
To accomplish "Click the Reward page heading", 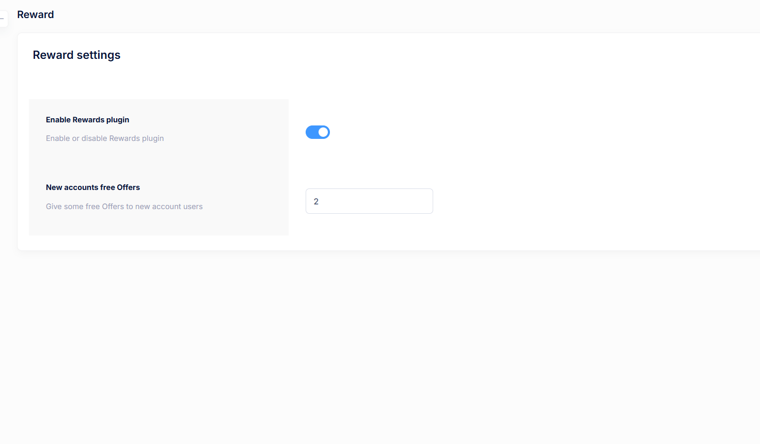I will (35, 14).
